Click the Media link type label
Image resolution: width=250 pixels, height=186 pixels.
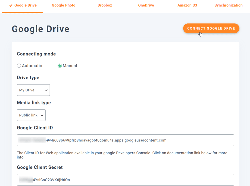coord(34,103)
